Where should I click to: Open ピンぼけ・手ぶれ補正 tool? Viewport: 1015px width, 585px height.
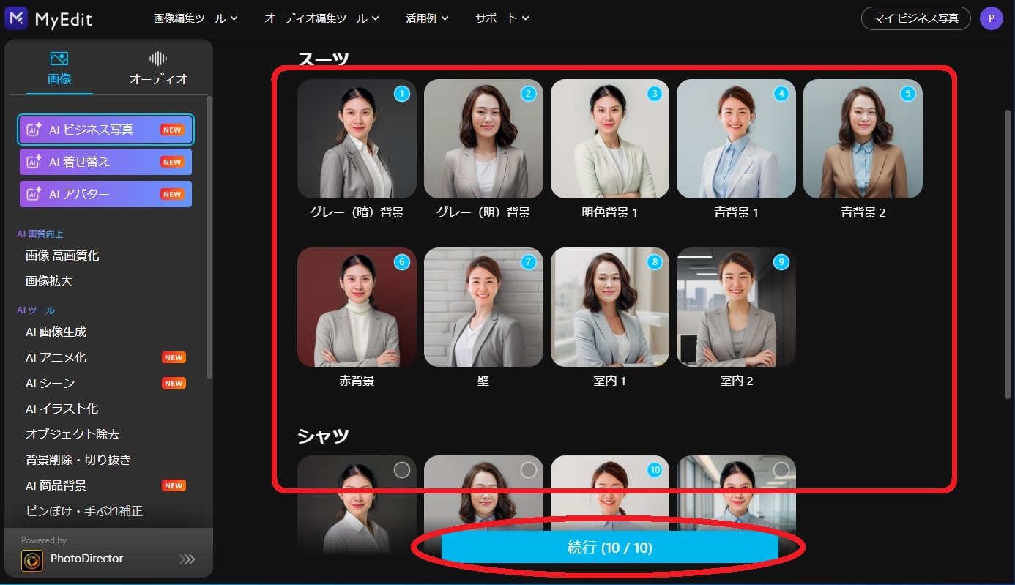[84, 511]
